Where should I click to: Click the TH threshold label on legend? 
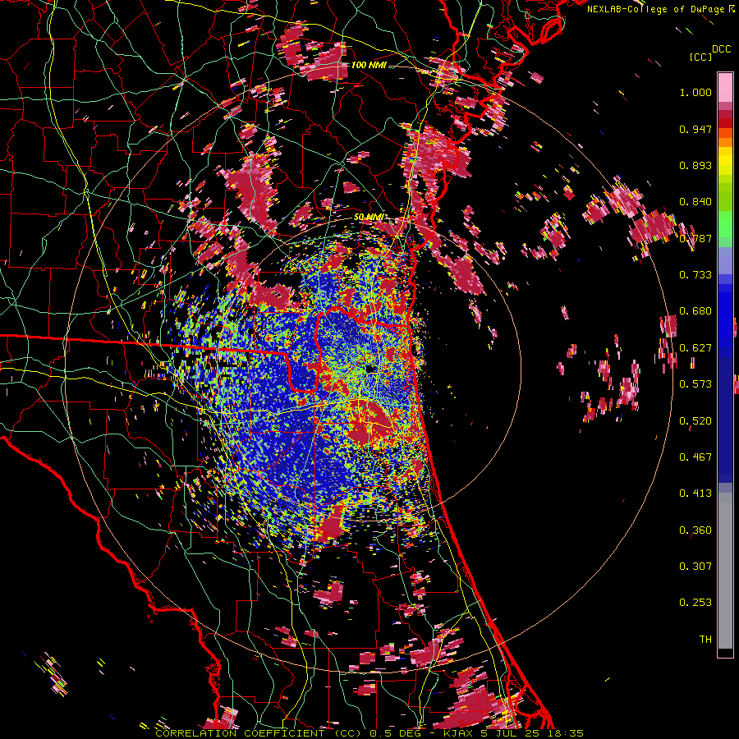coord(705,640)
